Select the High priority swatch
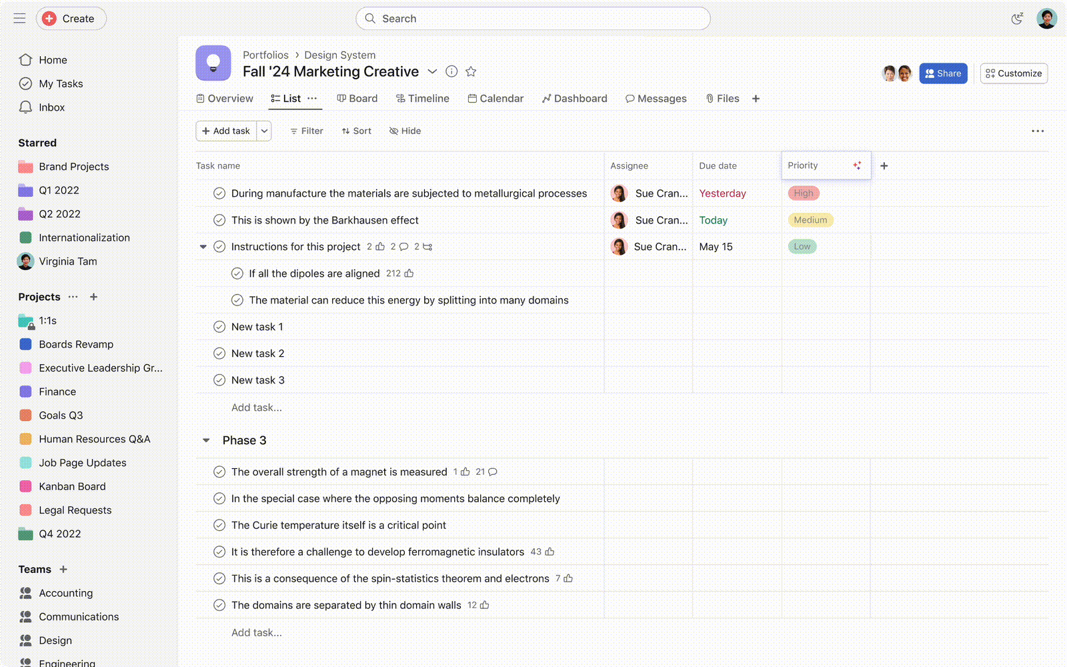The width and height of the screenshot is (1067, 667). click(x=803, y=193)
